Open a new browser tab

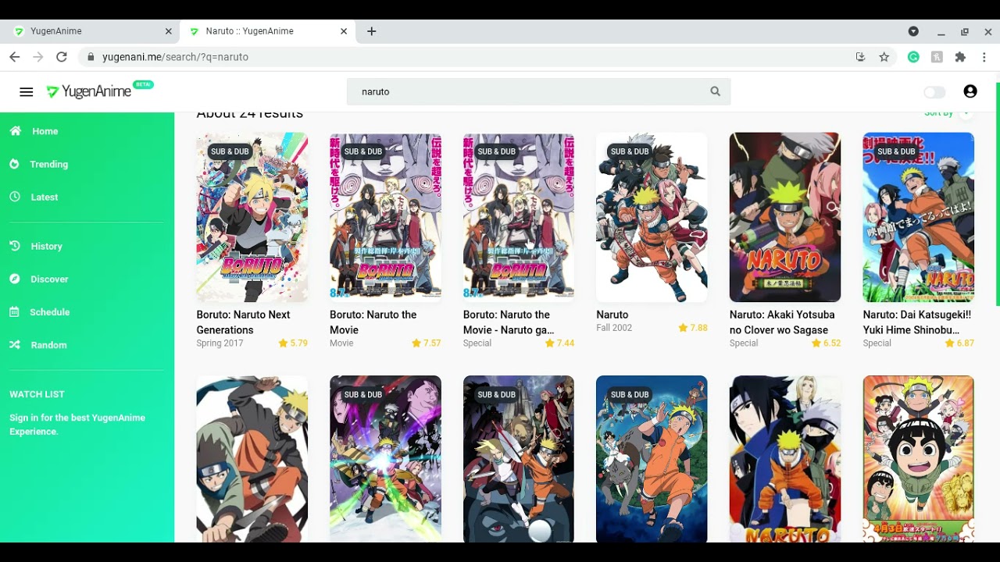click(372, 31)
